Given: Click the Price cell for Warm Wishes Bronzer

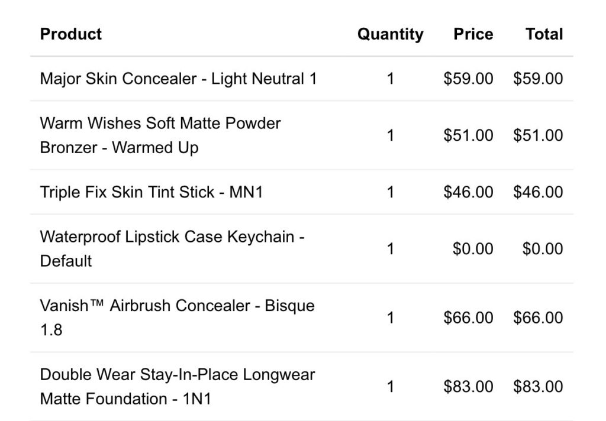Looking at the screenshot, I should point(468,135).
